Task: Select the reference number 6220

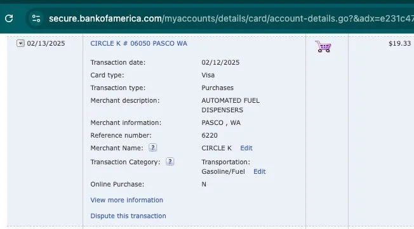Action: coord(210,135)
